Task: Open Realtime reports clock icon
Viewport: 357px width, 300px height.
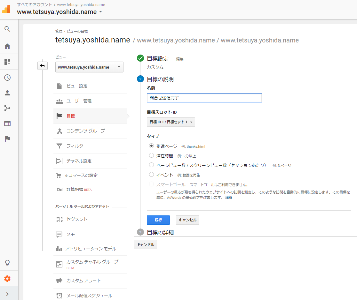Action: tap(7, 78)
